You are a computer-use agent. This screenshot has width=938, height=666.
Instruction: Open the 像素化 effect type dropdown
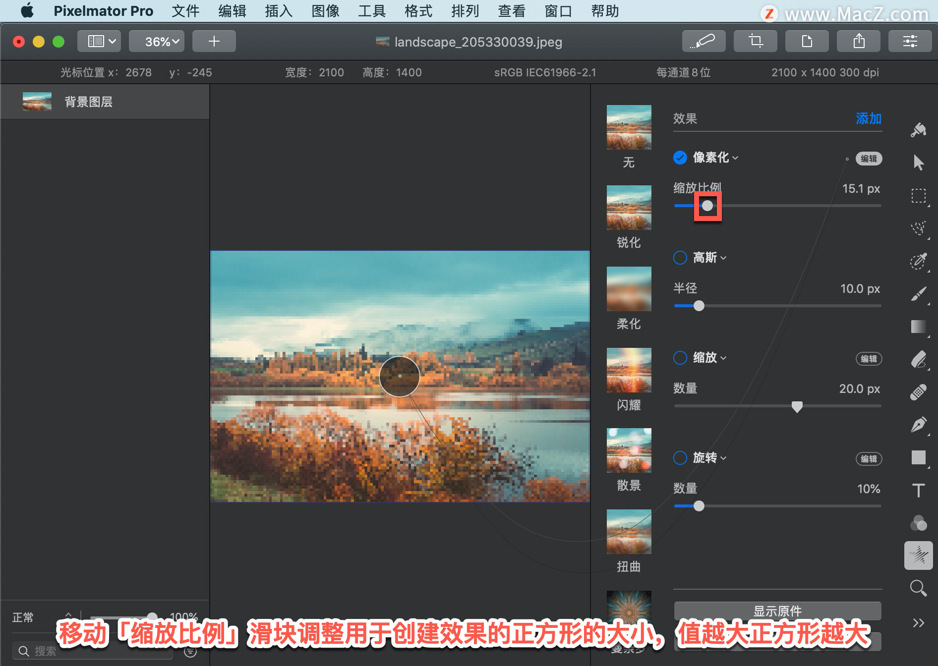click(715, 158)
